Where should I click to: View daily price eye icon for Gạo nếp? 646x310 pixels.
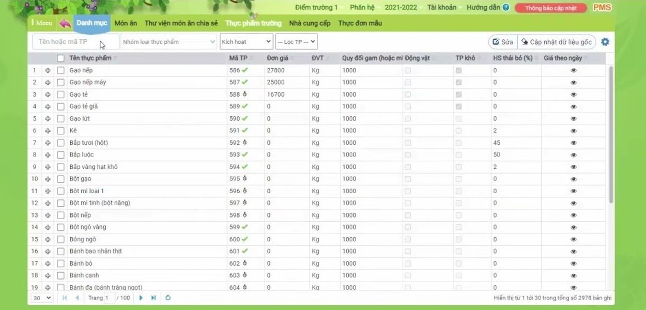coord(573,70)
